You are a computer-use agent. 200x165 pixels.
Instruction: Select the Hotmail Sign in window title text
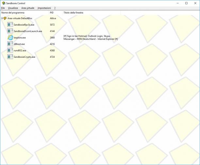click(x=91, y=37)
